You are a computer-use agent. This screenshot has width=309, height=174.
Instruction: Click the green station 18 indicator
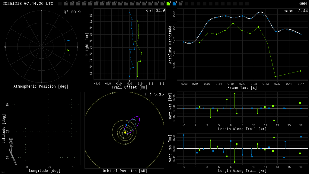click(168, 4)
